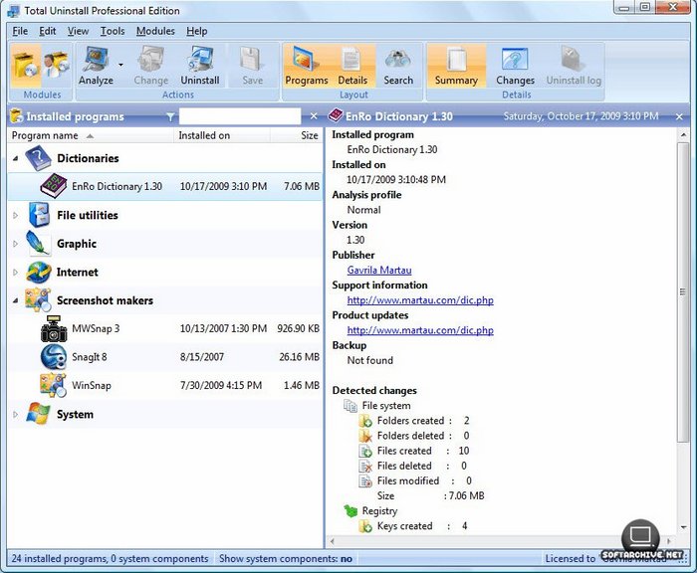Click the Files created icon
The height and width of the screenshot is (573, 697).
pos(365,451)
